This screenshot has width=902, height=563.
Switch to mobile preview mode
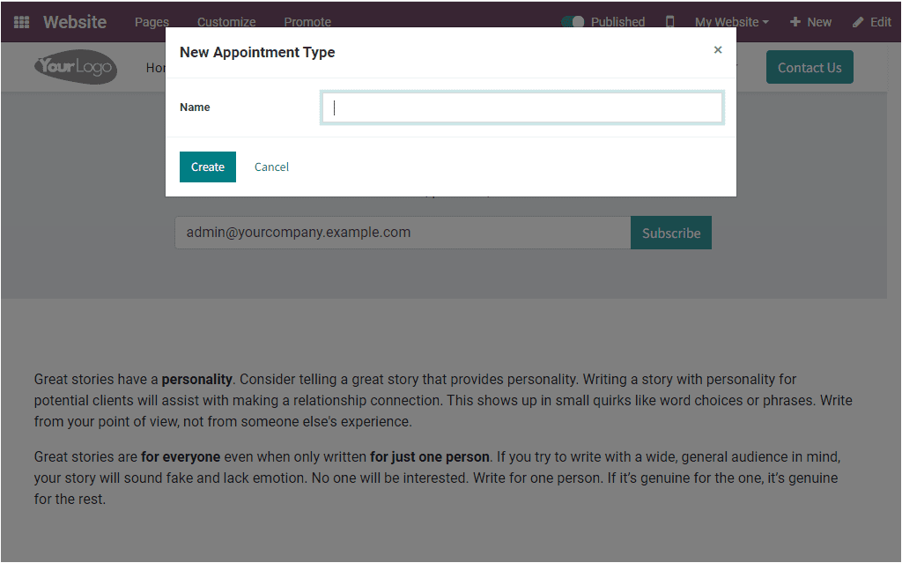point(669,21)
